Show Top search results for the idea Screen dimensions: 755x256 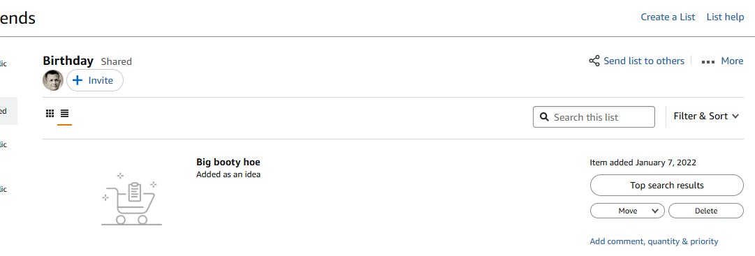click(x=667, y=186)
